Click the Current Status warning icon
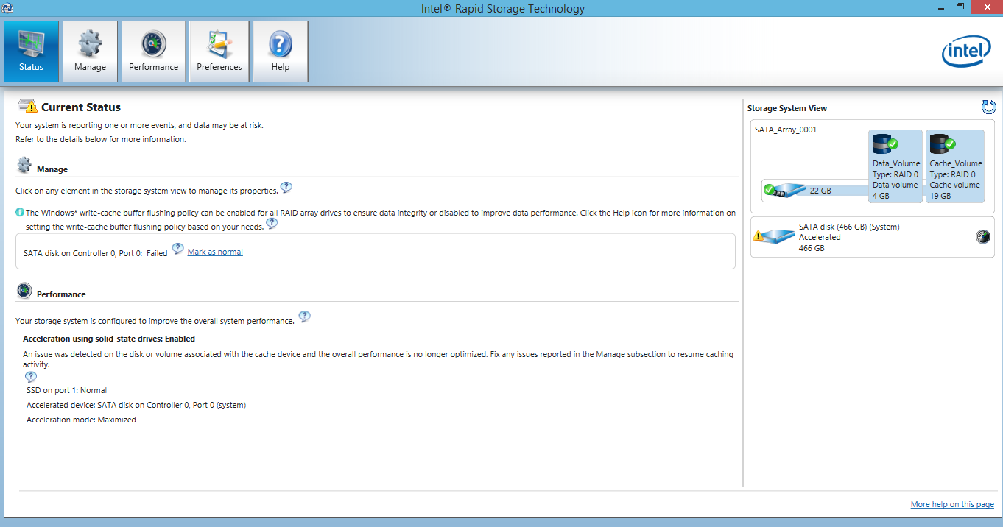1003x527 pixels. [x=26, y=107]
